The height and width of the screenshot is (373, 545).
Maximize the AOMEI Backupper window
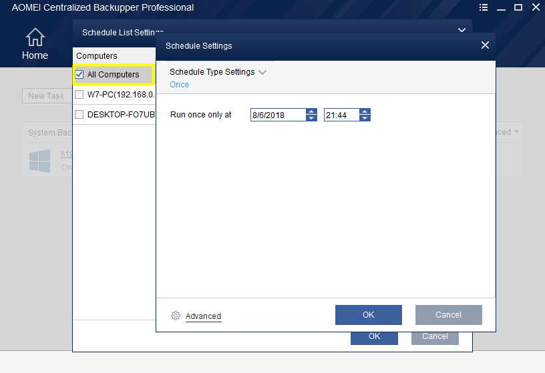[x=518, y=7]
